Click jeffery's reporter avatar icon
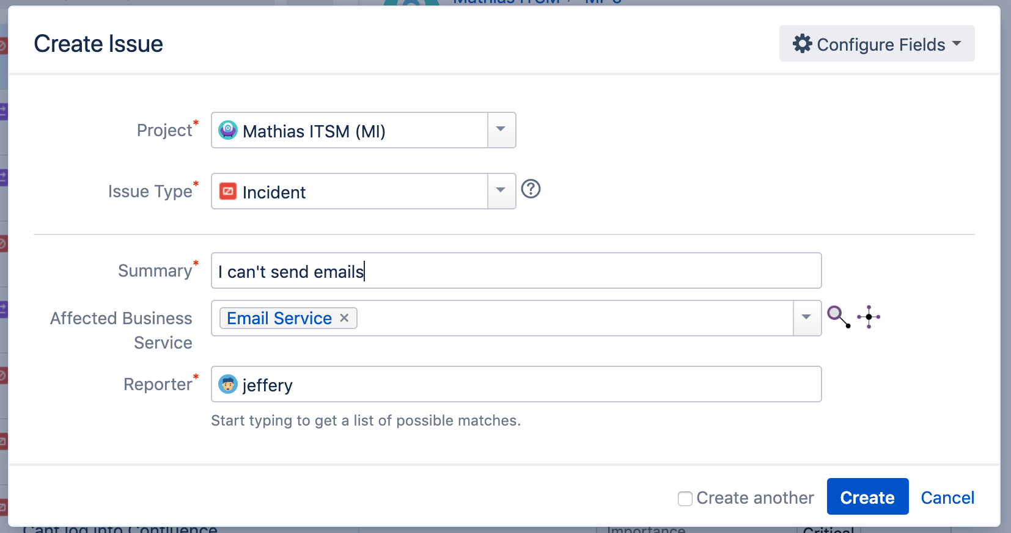 coord(228,384)
